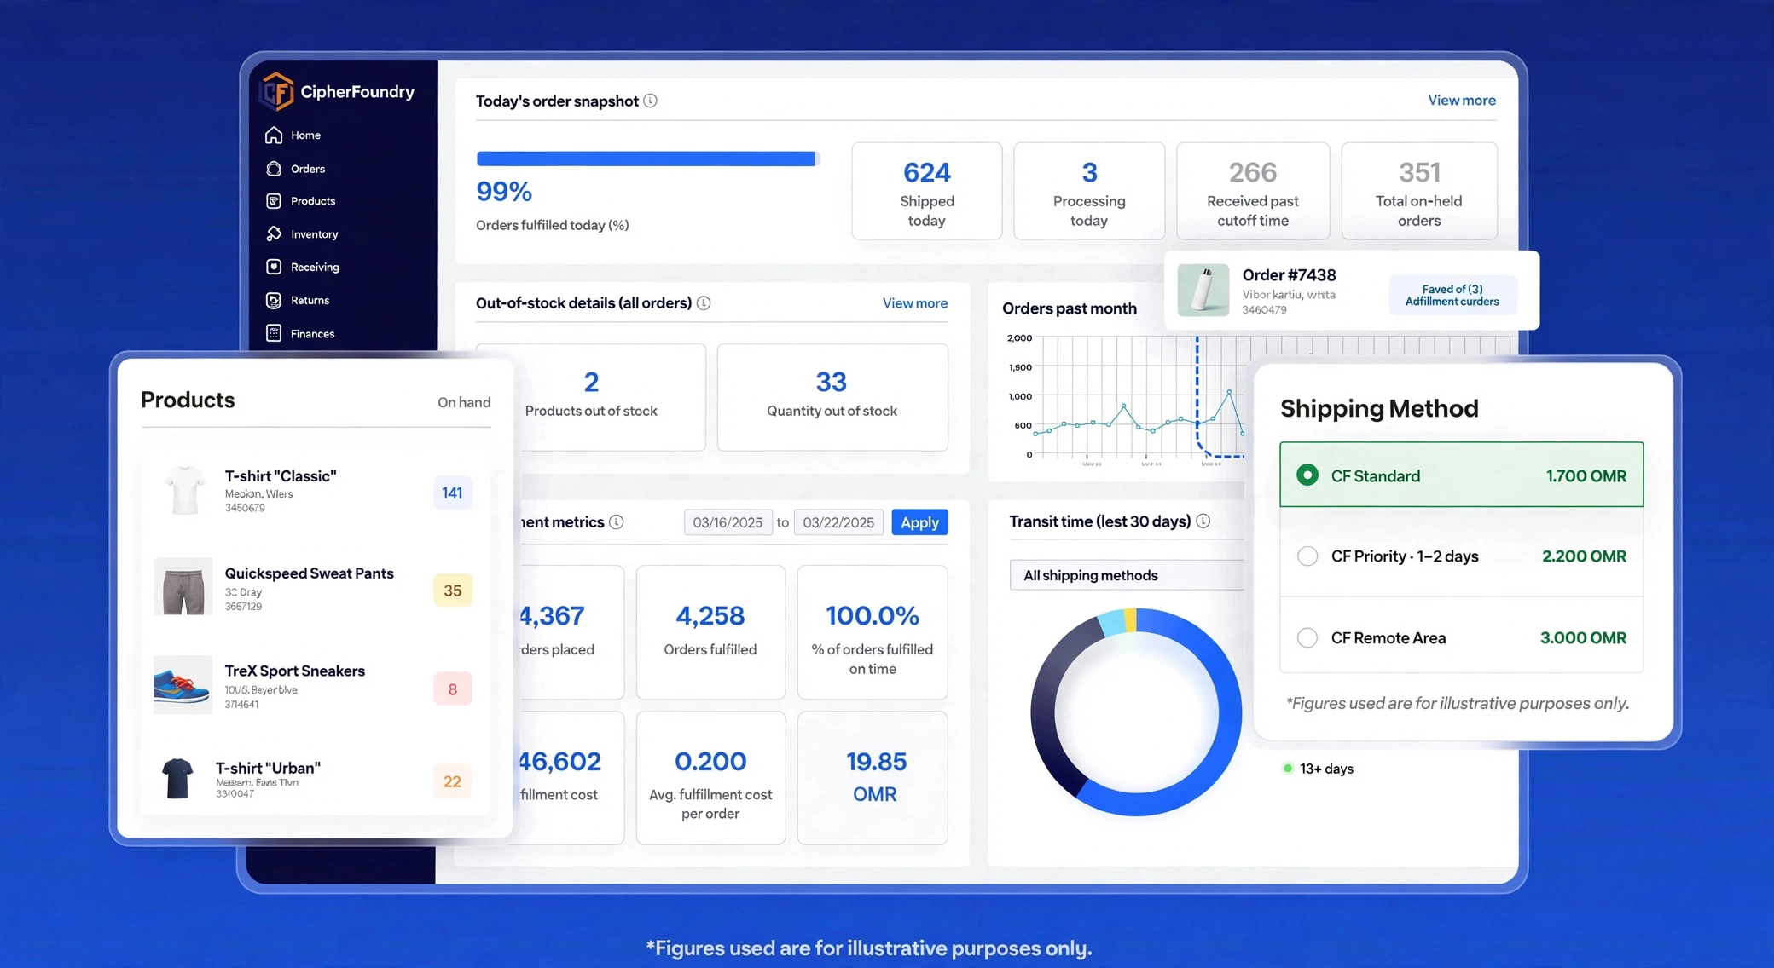This screenshot has width=1774, height=968.
Task: Click the 99% orders fulfilled progress bar
Action: pos(648,158)
